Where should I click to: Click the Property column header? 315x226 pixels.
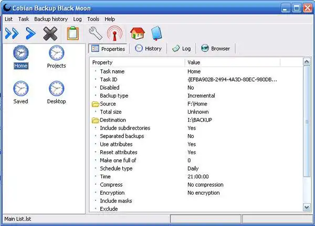[138, 62]
